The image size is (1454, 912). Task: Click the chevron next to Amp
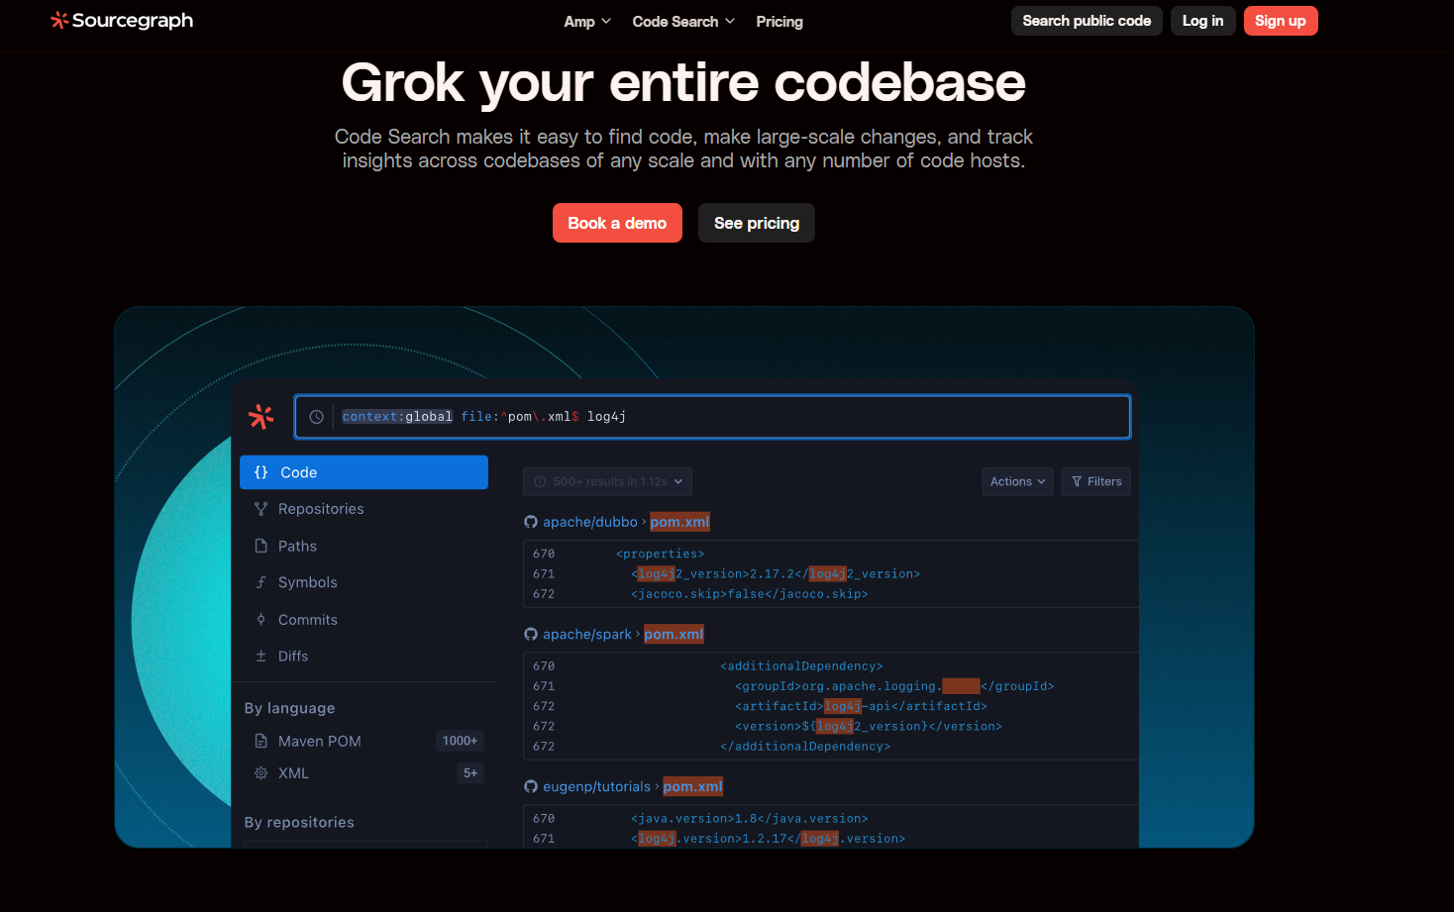(x=606, y=21)
